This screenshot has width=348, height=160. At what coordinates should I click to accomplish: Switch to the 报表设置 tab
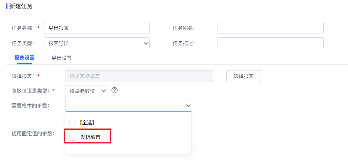click(x=24, y=58)
